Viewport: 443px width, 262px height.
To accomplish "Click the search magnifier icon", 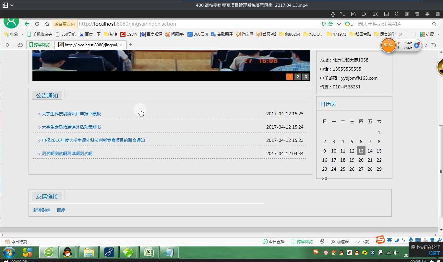I will [x=434, y=24].
